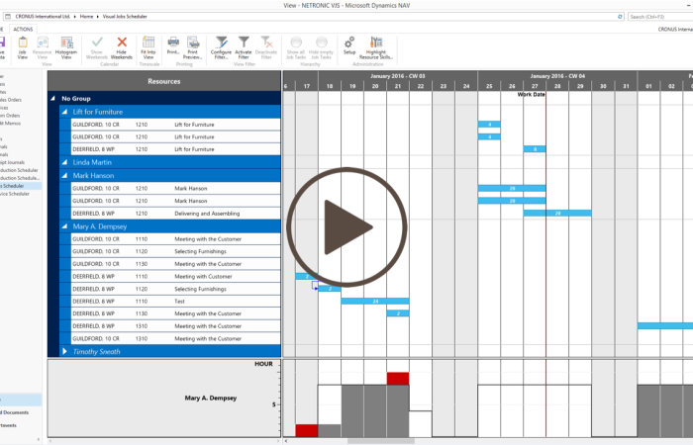Click red overload block above day 21 histogram
This screenshot has height=445, width=693.
(398, 379)
